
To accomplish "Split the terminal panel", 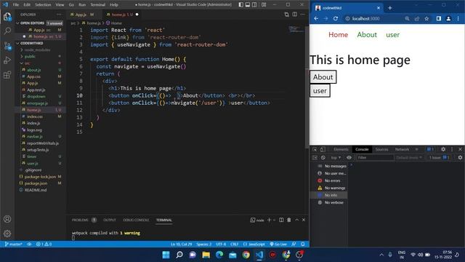I will click(281, 220).
